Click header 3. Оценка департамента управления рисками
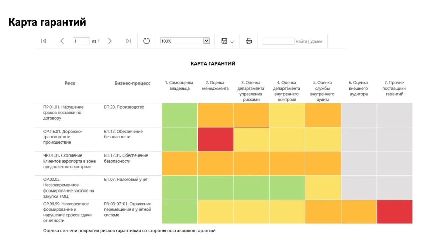The width and height of the screenshot is (432, 243). (x=251, y=91)
